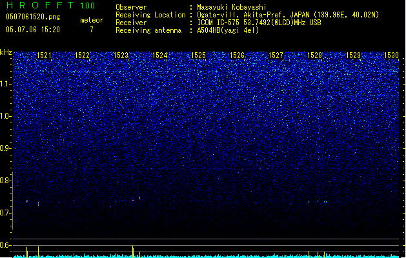406x258 pixels.
Task: Click the tallest yellow power spike after 1523
Action: (x=133, y=252)
